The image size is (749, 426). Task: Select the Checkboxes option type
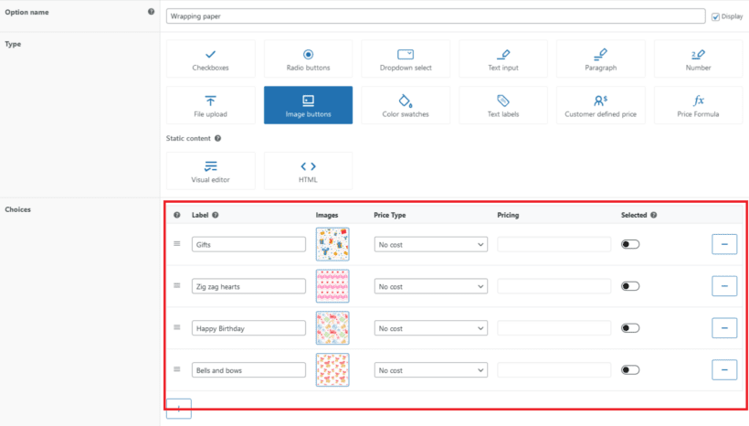click(x=210, y=59)
